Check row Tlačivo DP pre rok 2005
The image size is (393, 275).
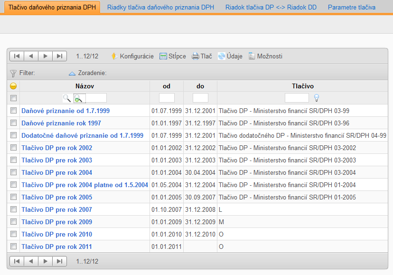tap(14, 197)
